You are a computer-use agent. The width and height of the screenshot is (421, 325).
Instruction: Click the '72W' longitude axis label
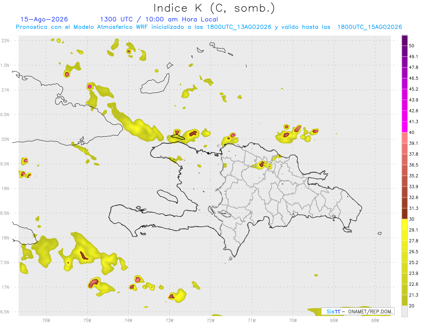210,320
